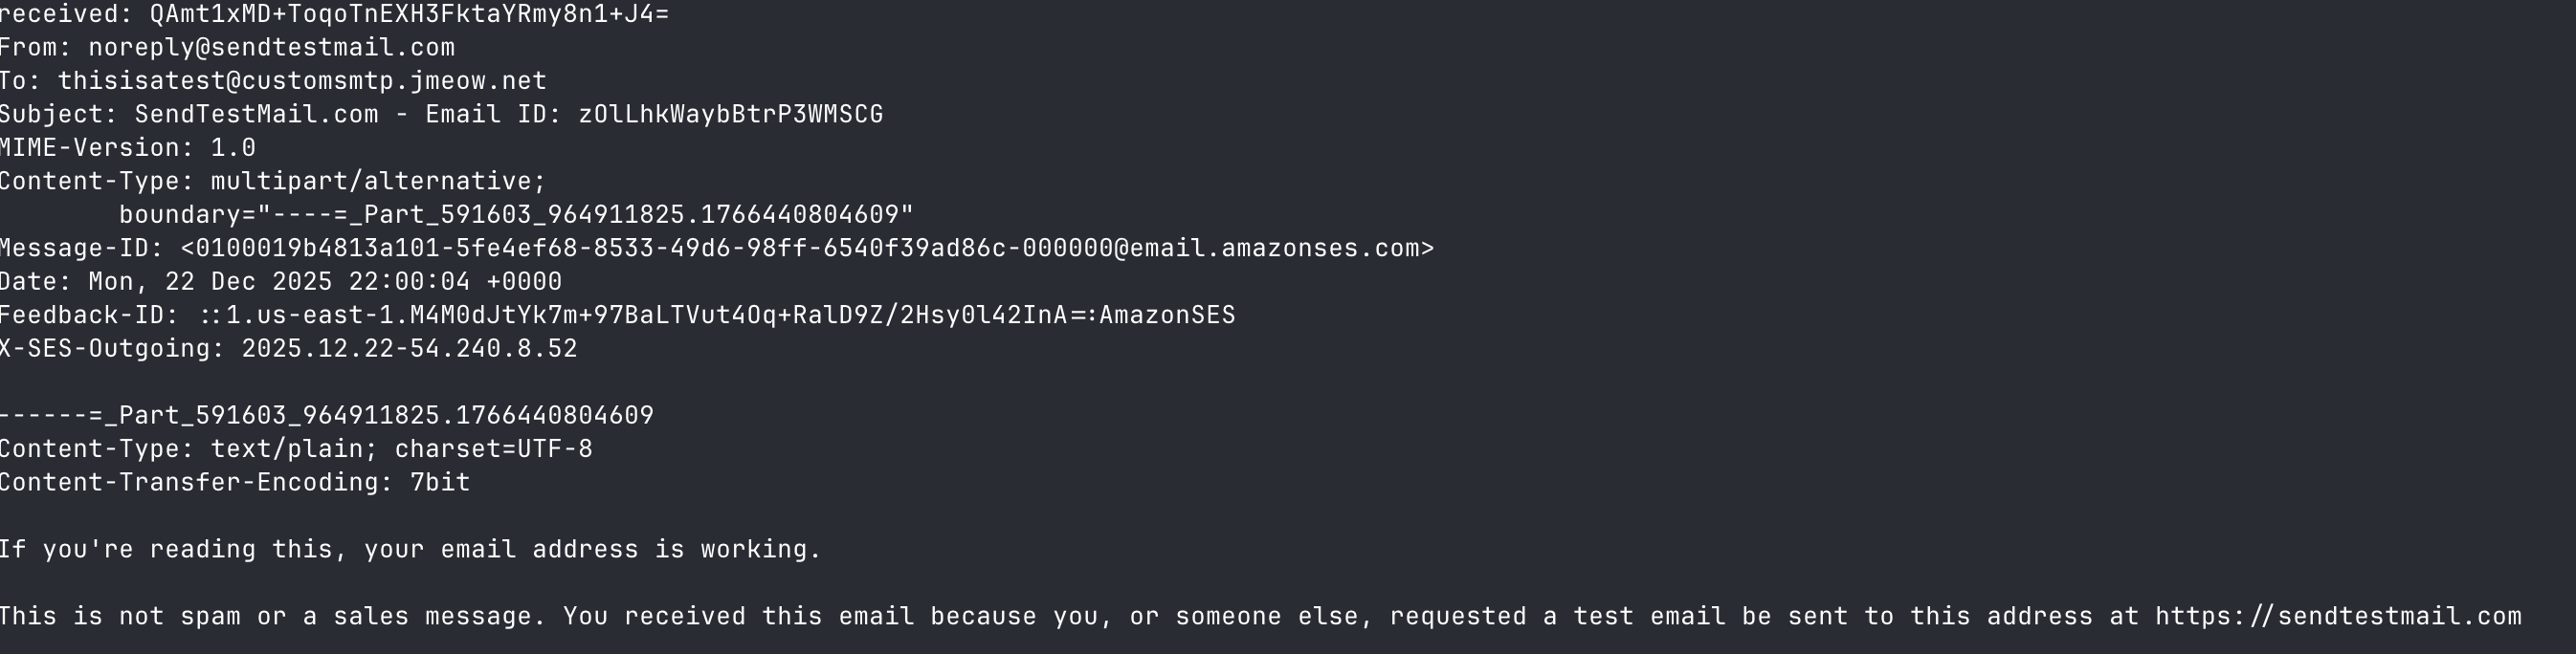This screenshot has height=654, width=2576.
Task: Click the "AmazonSES" text in Feedback-ID
Action: (1167, 316)
